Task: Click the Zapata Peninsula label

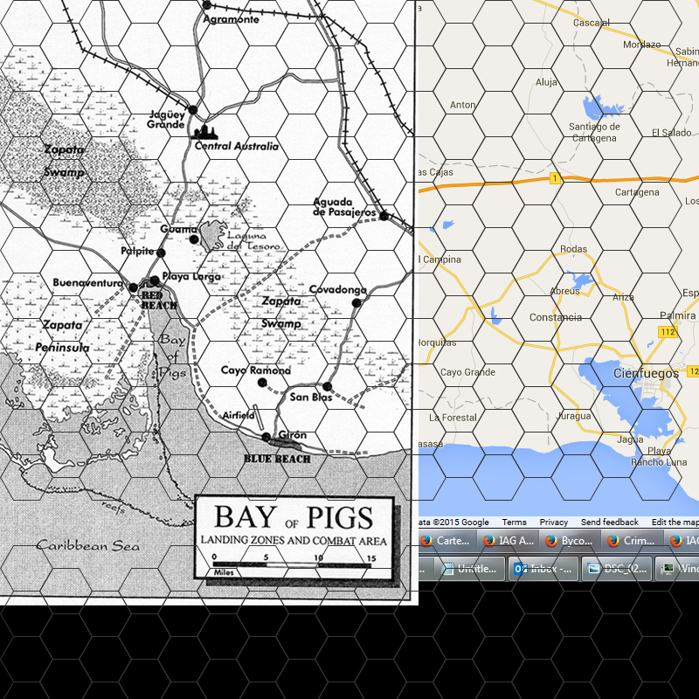Action: pyautogui.click(x=62, y=336)
